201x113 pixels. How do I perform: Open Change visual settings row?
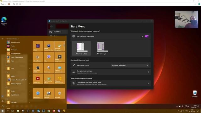tap(111, 72)
